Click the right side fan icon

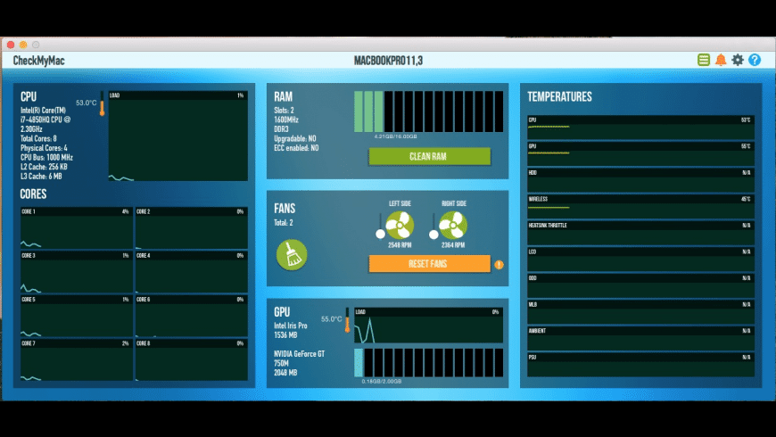[x=453, y=225]
